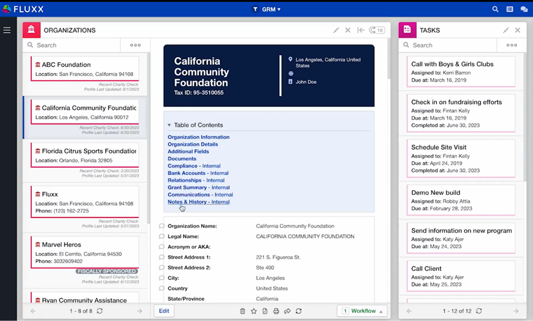Open the hamburger menu in left sidebar
Image resolution: width=533 pixels, height=321 pixels.
(7, 30)
